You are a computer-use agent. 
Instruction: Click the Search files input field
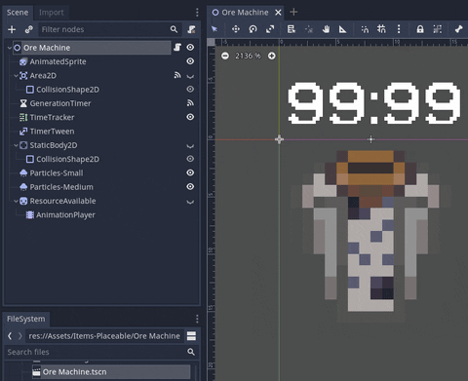[x=101, y=352]
